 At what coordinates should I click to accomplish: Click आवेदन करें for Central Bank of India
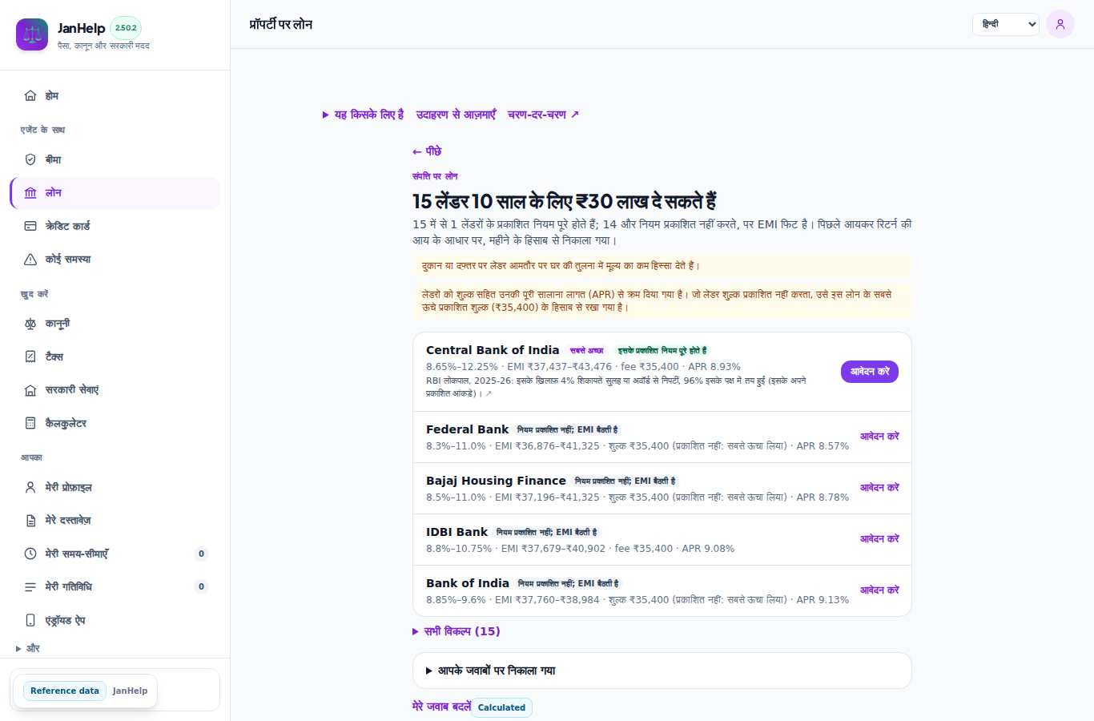coord(870,372)
